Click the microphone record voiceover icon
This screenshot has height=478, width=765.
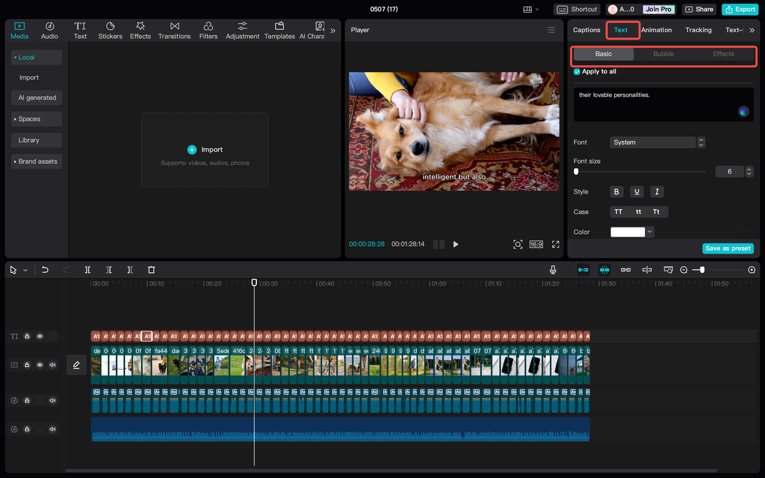(553, 270)
